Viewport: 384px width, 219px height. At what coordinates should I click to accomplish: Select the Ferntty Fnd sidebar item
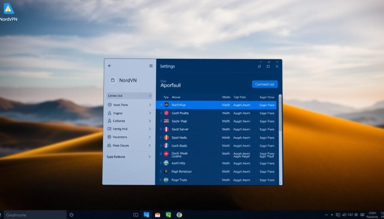(129, 129)
